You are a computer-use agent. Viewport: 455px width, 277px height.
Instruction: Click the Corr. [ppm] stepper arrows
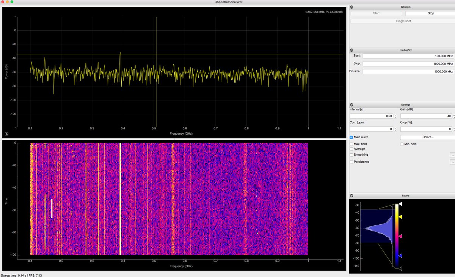coord(396,129)
